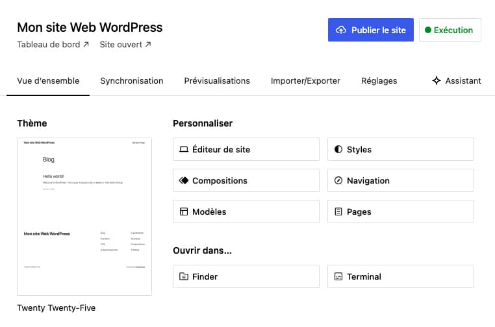Click the Twenty Twenty-Five theme thumbnail

84,217
